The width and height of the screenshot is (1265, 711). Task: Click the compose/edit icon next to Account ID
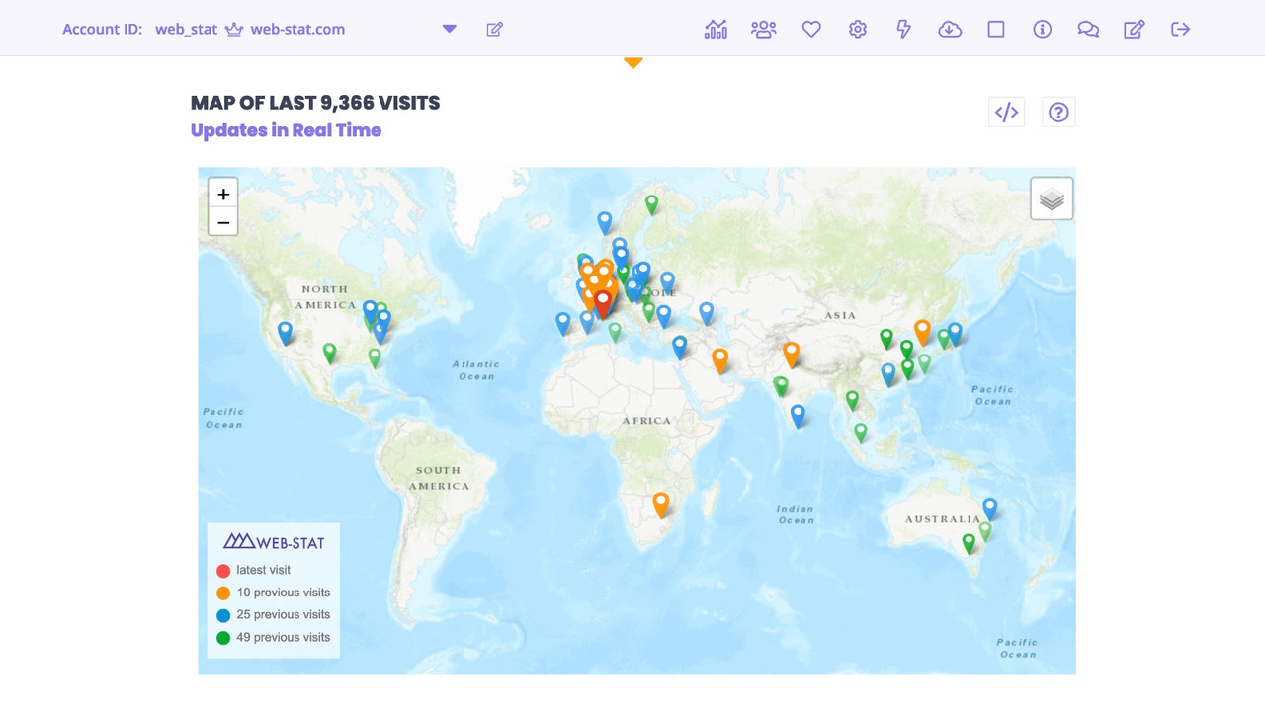494,29
